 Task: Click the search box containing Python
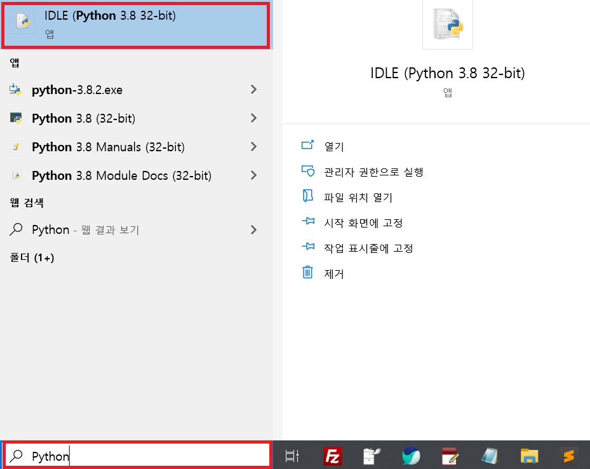(x=137, y=455)
